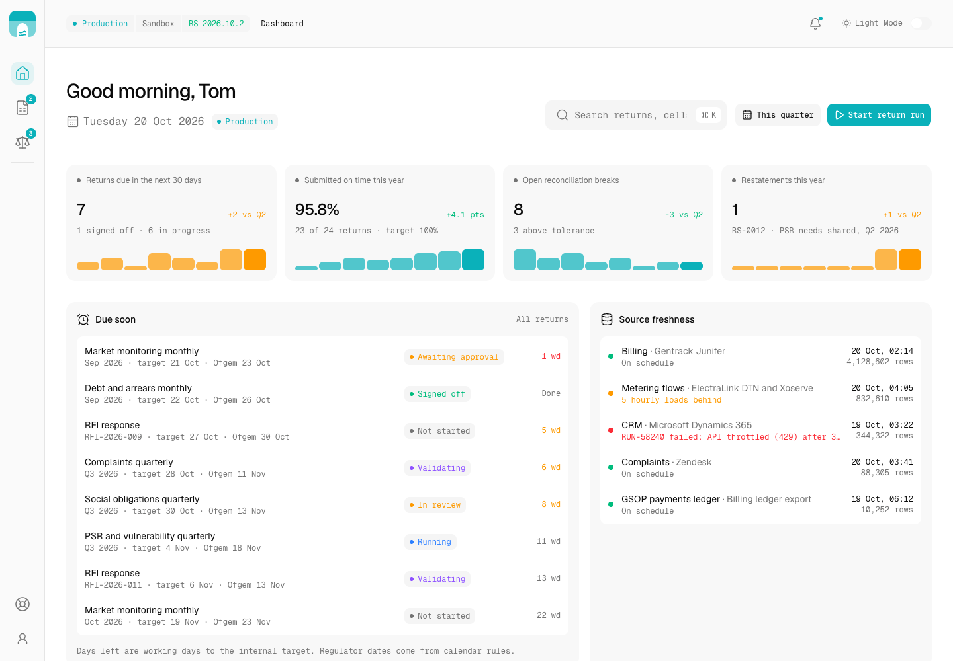Toggle the Light Mode switch
953x661 pixels.
click(x=921, y=23)
